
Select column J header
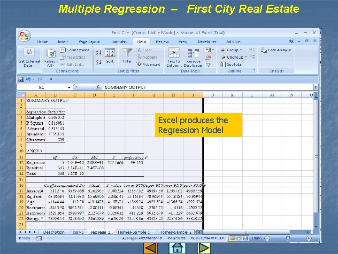click(x=213, y=95)
